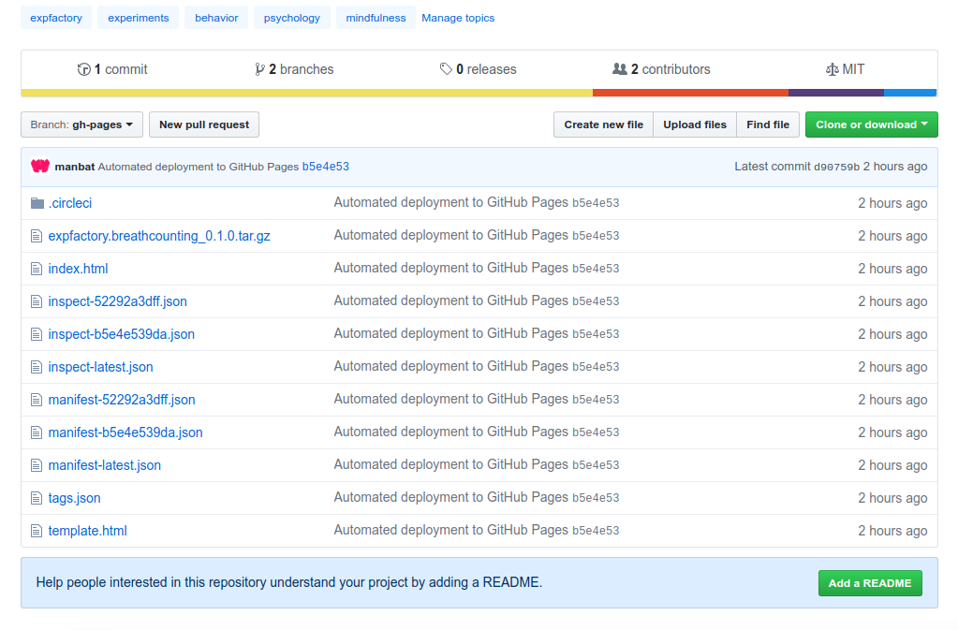Open latest commit hash d90759b
958x630 pixels.
click(x=836, y=167)
